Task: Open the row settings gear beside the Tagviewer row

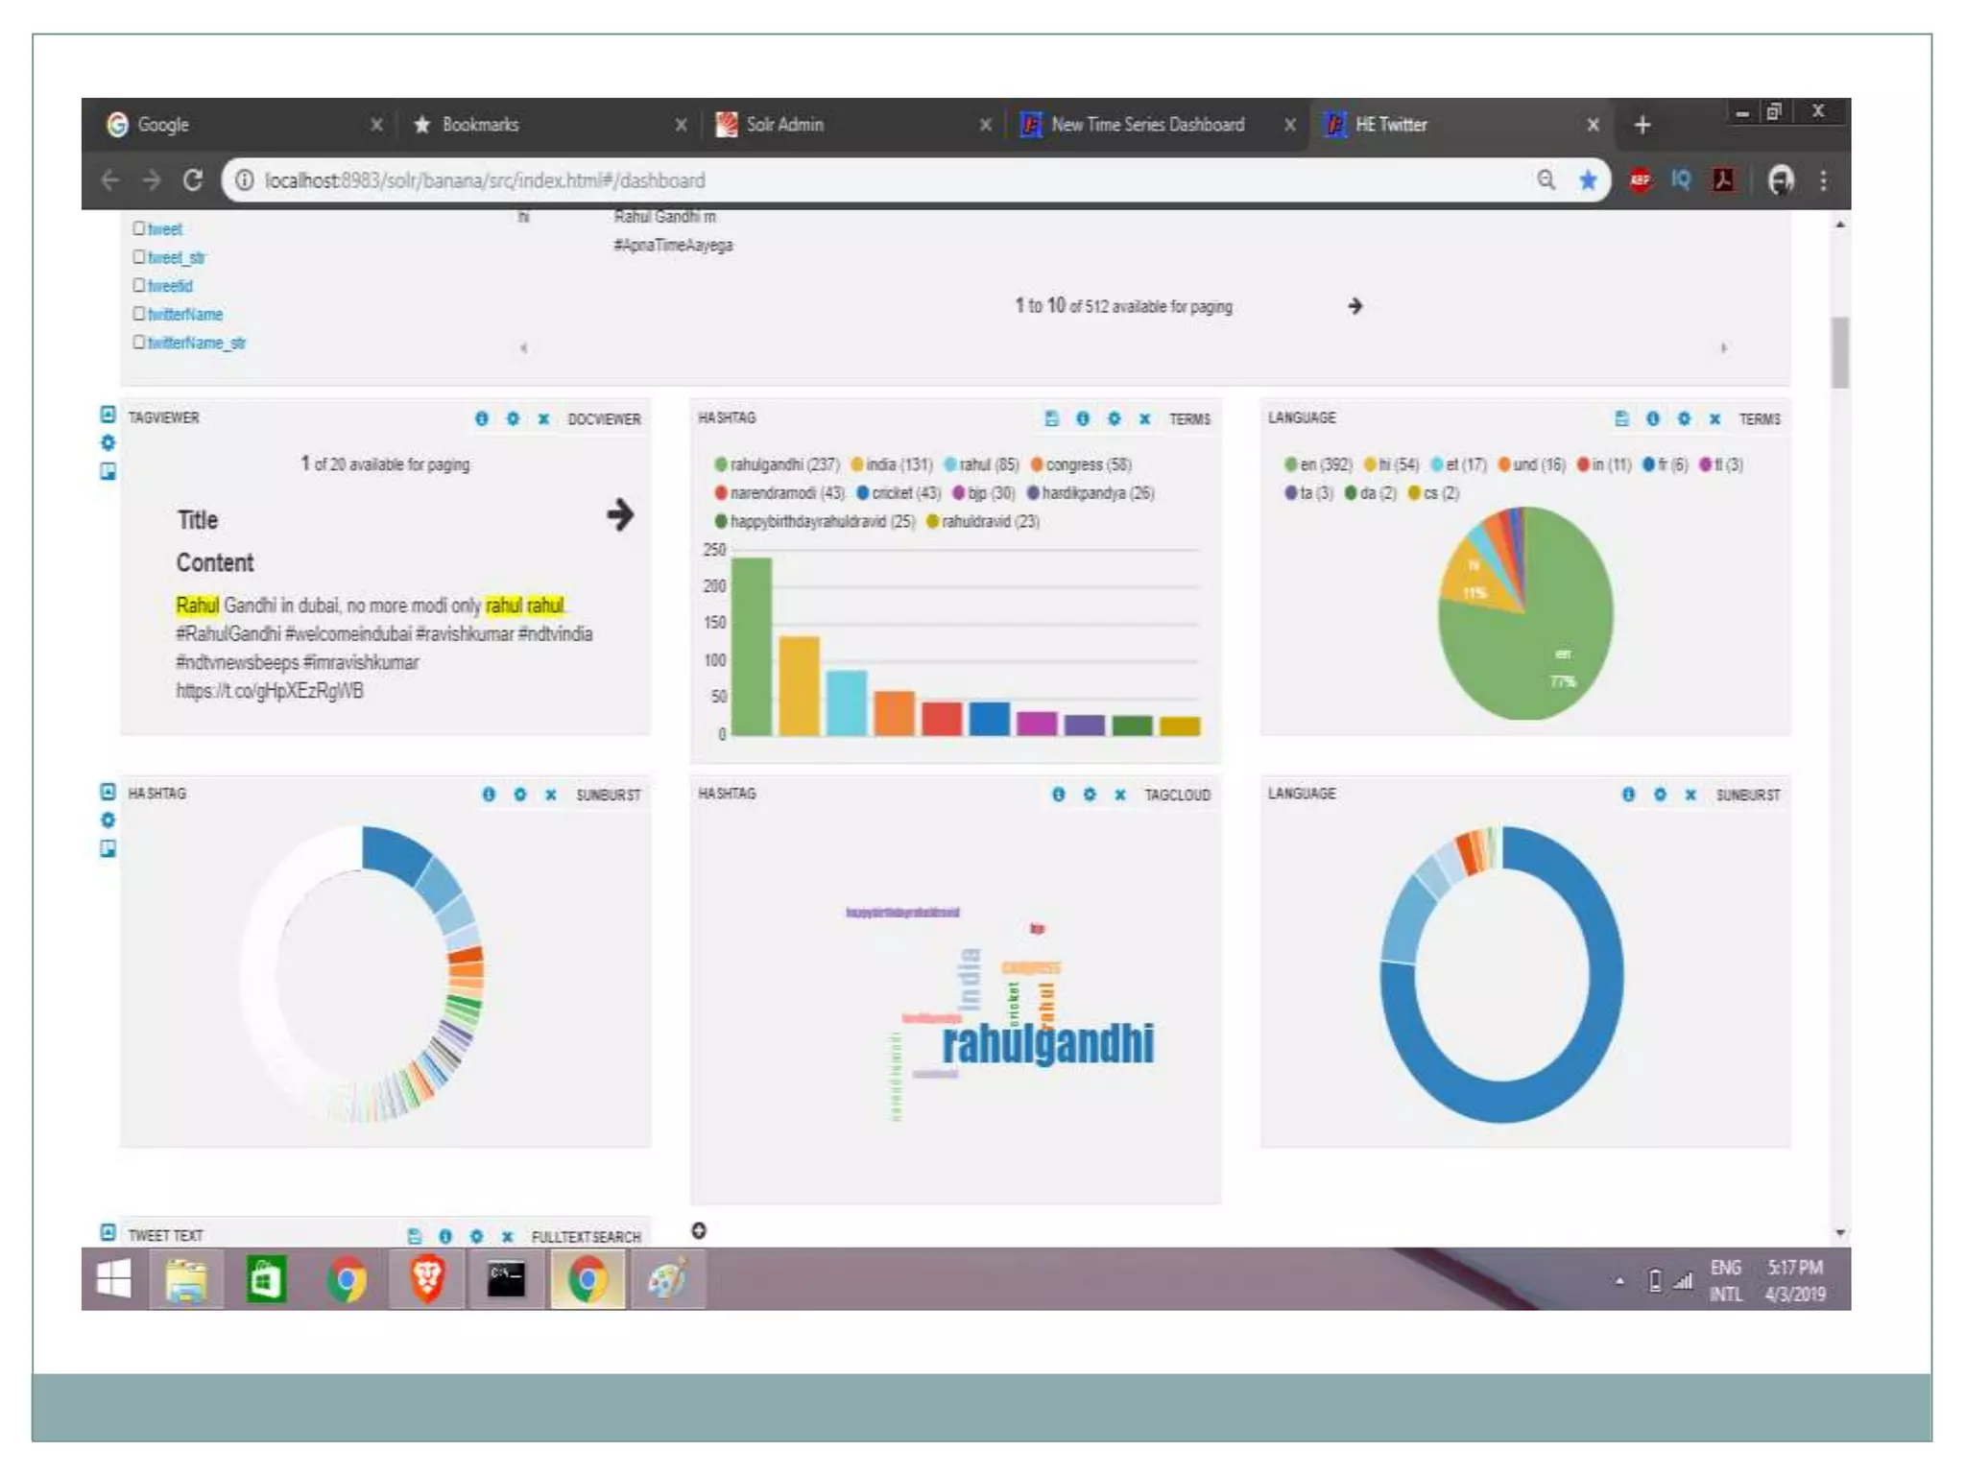Action: (x=108, y=442)
